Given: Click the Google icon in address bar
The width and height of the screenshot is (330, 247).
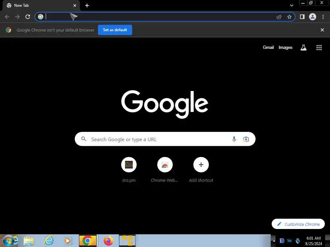Looking at the screenshot, I should [x=41, y=17].
